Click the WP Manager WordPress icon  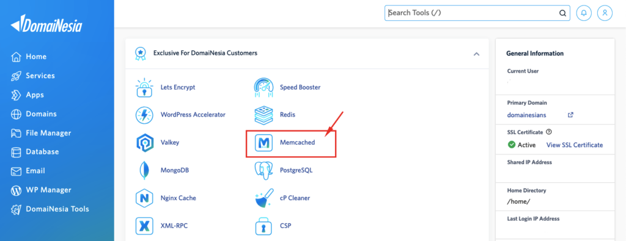point(16,190)
